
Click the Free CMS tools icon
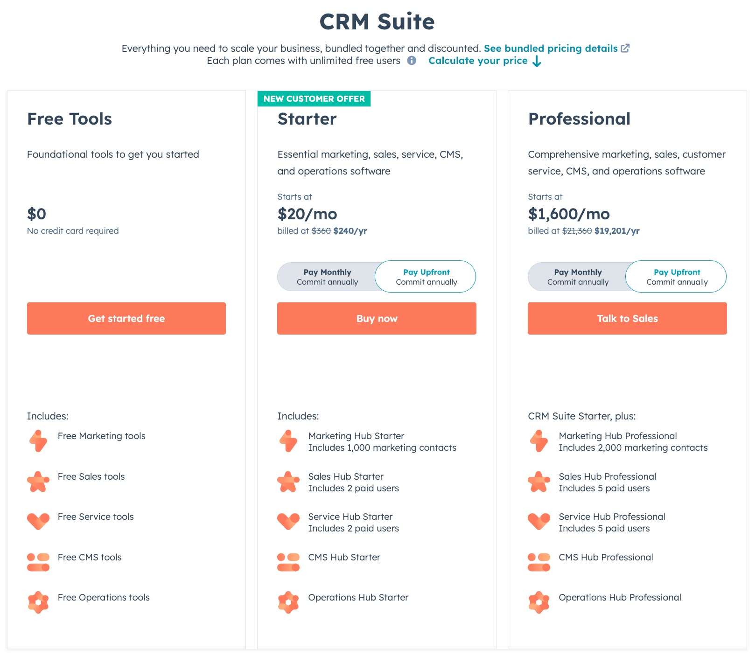tap(38, 562)
